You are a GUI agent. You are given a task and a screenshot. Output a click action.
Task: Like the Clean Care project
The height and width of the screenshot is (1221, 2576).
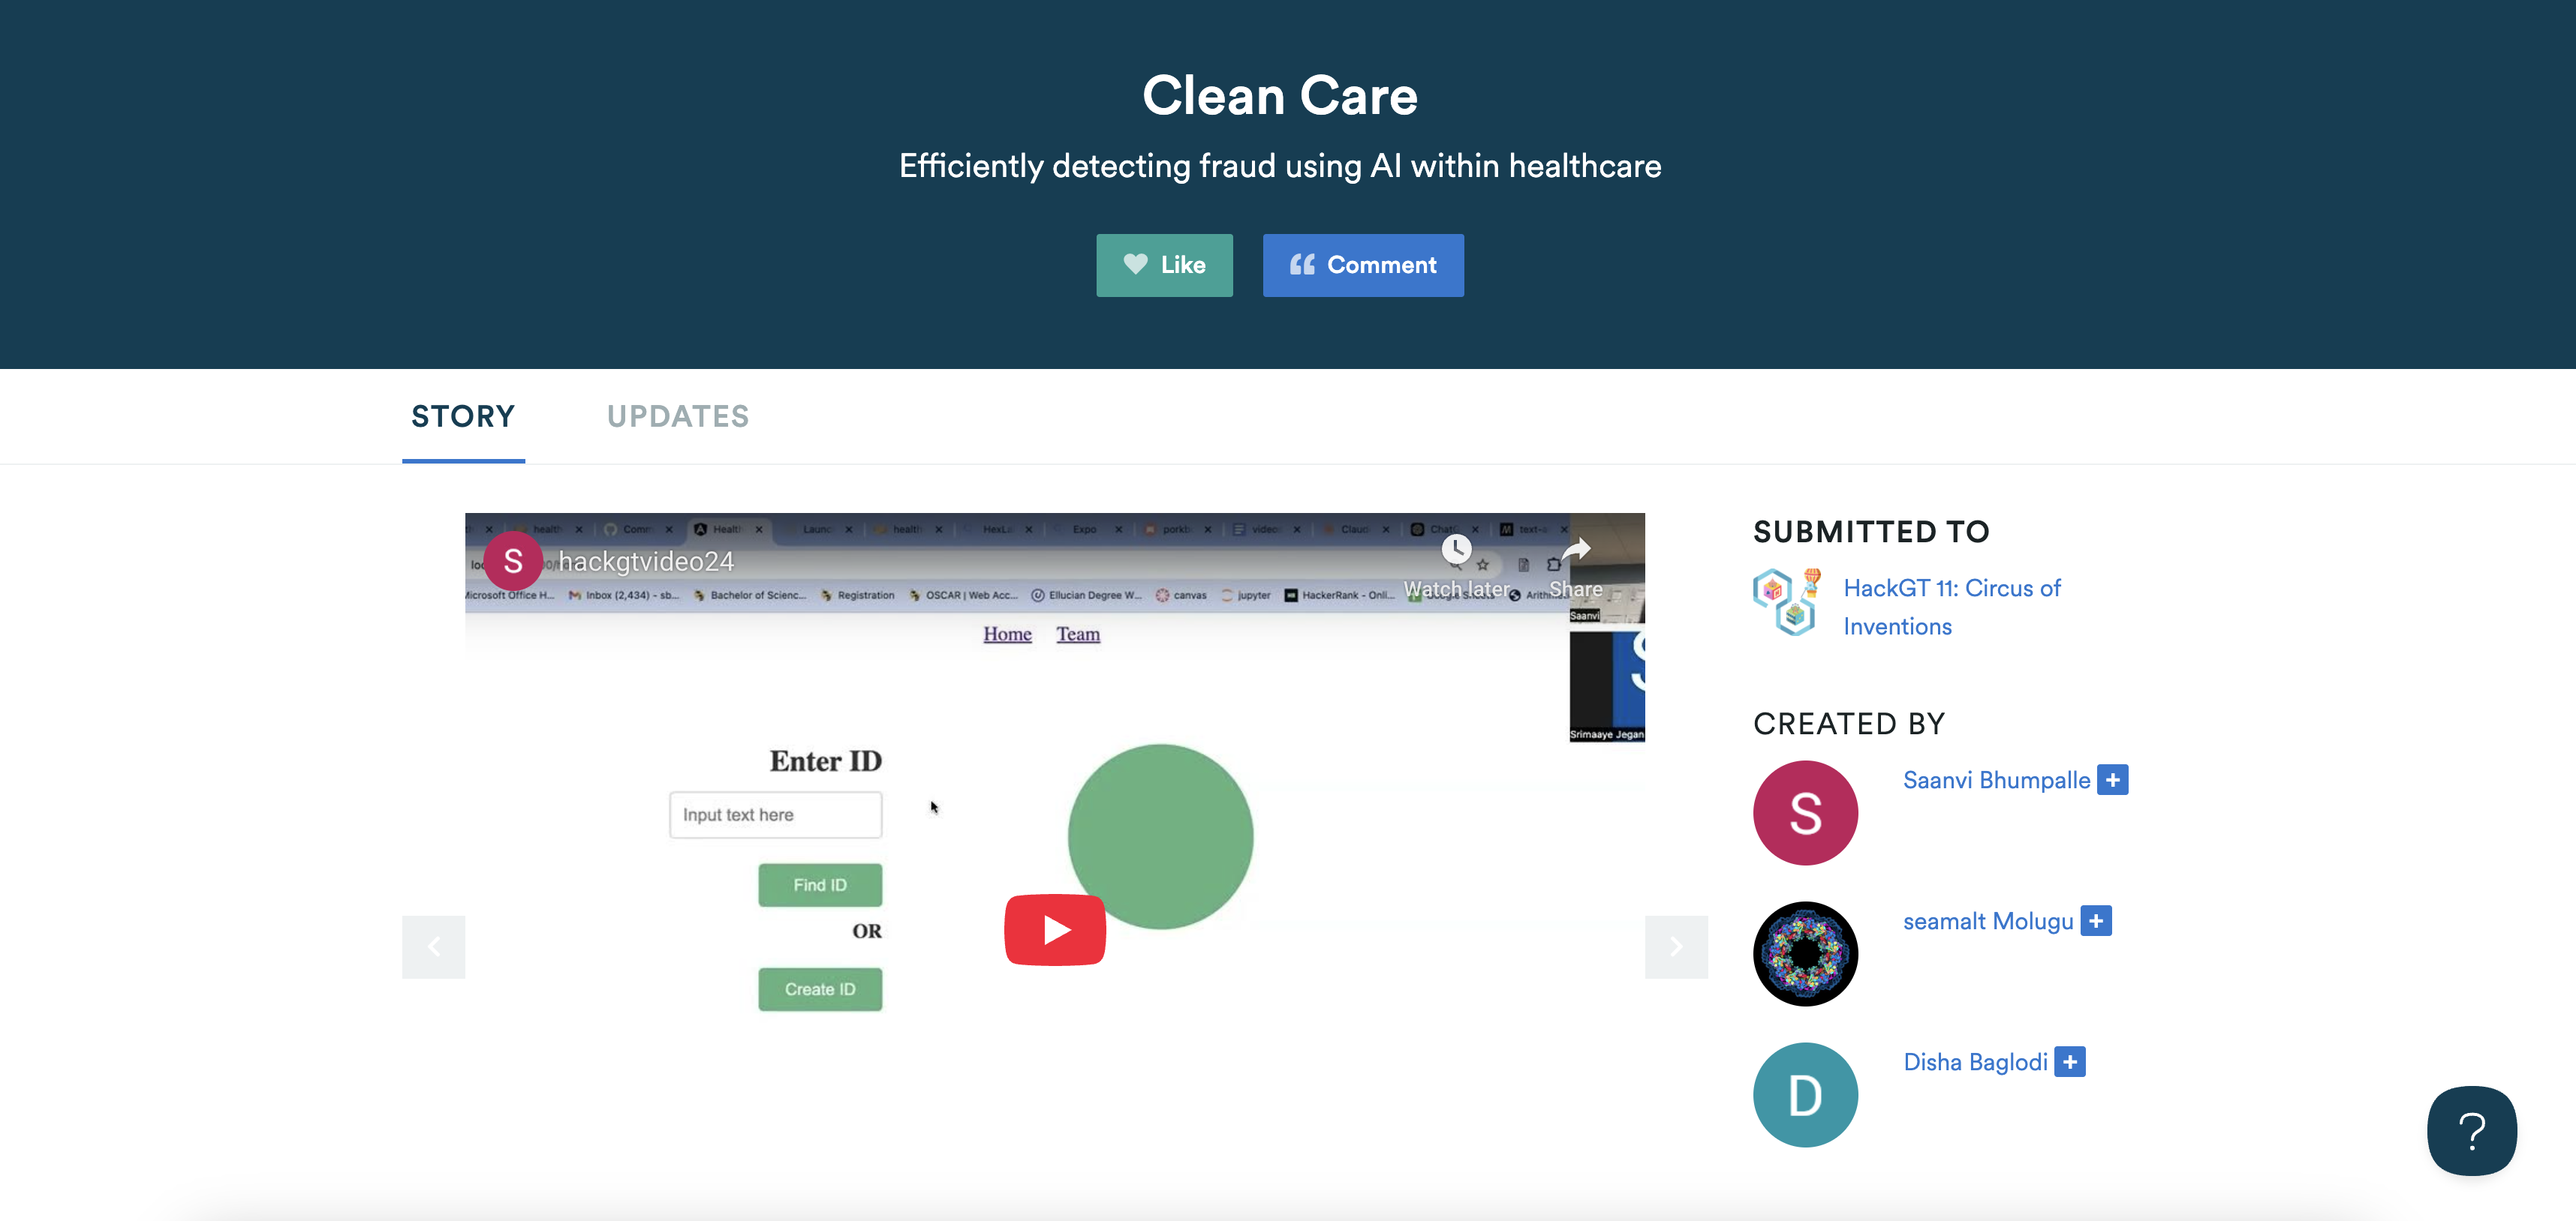click(x=1164, y=265)
